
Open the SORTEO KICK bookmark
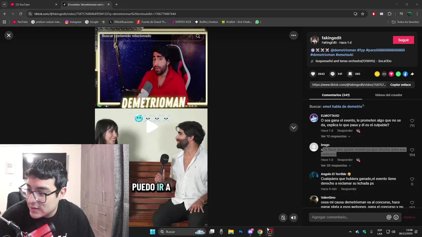coord(181,22)
